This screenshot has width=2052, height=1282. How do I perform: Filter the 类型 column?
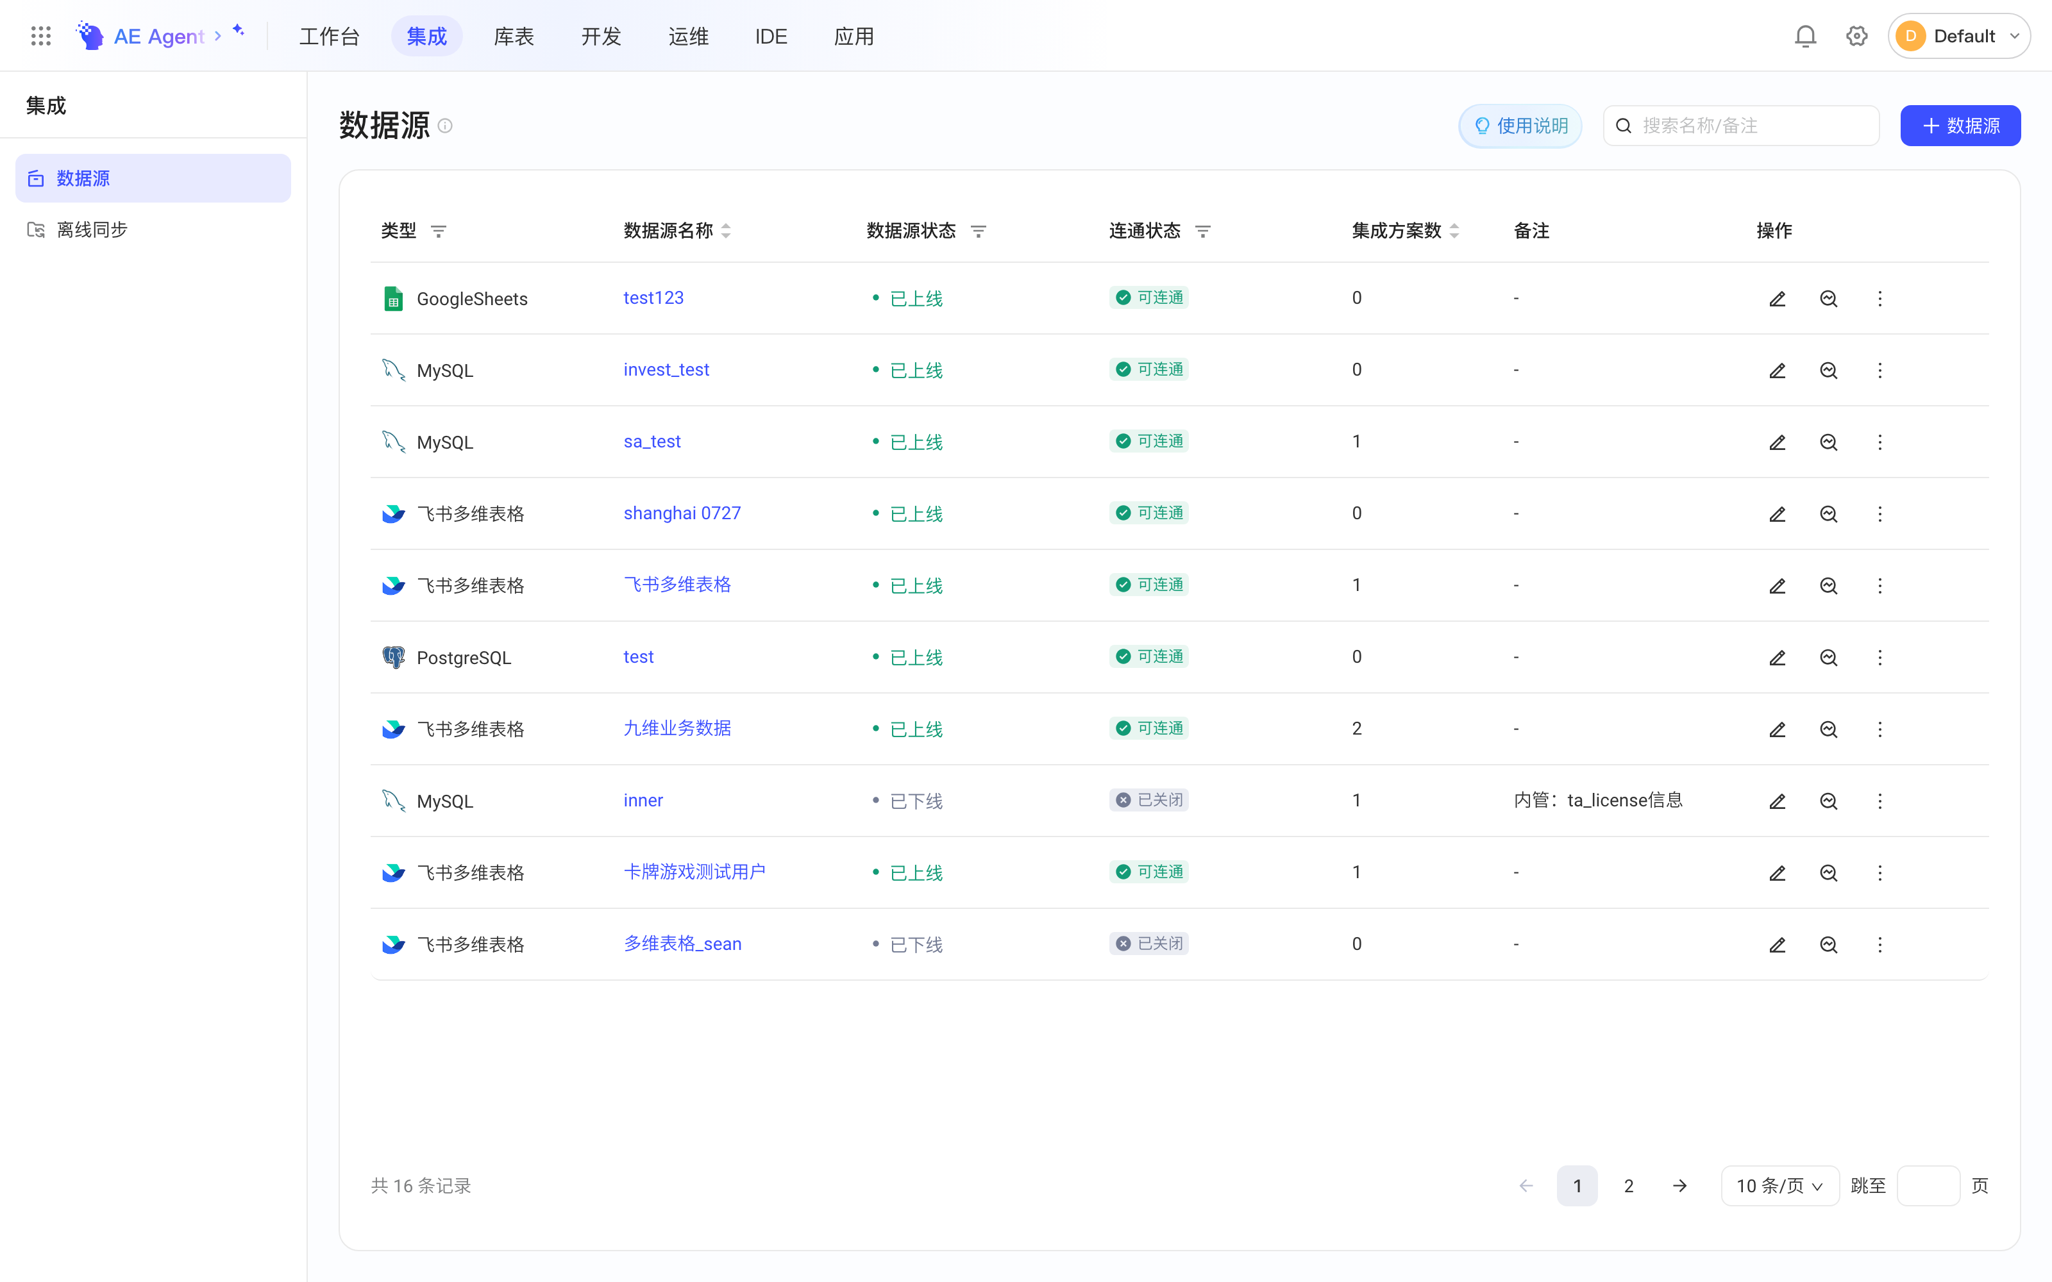click(439, 231)
